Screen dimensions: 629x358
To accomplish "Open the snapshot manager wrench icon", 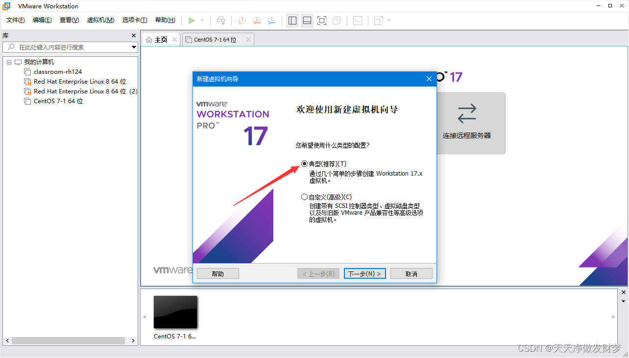I will 271,21.
